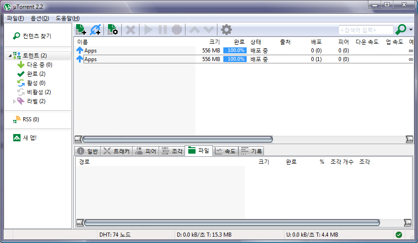Click Add Torrent from URL icon
Screen dimensions: 418x243
(x=95, y=30)
